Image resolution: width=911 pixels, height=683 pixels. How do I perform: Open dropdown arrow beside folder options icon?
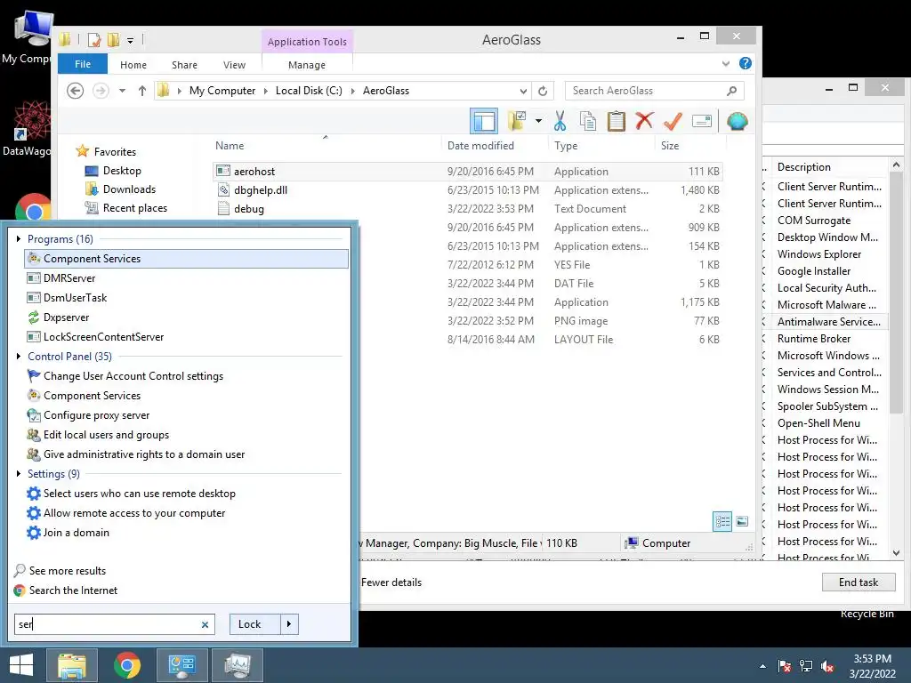(x=538, y=121)
